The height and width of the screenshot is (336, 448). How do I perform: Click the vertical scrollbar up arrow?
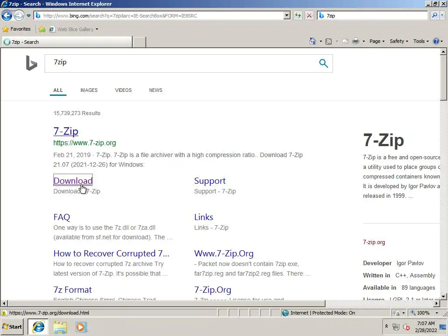click(x=443, y=52)
